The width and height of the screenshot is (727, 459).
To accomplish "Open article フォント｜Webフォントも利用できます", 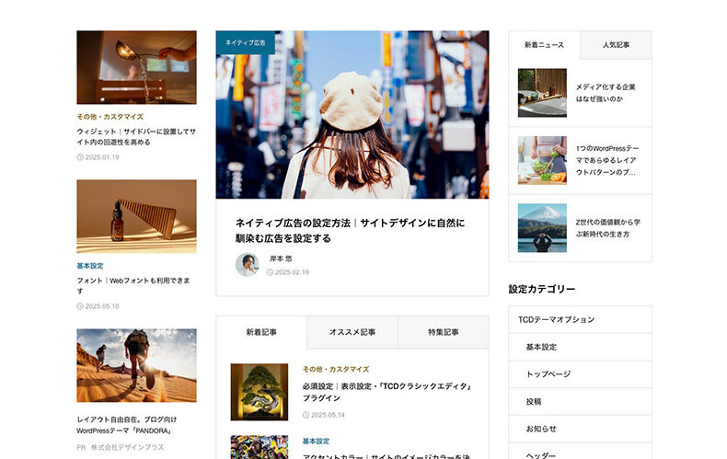I will tap(133, 285).
